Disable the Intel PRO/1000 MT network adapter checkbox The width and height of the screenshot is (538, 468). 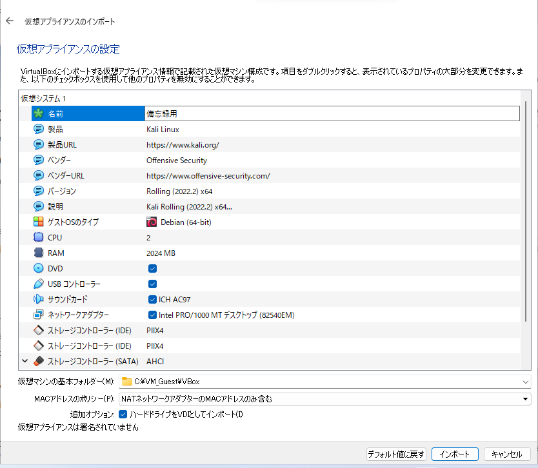click(153, 315)
